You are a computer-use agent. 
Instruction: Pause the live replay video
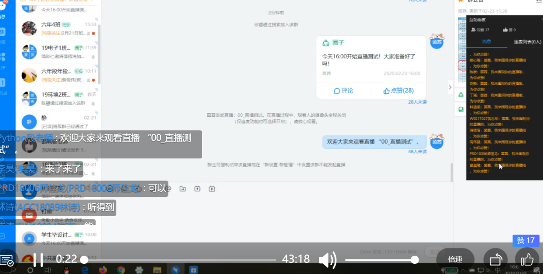point(38,259)
